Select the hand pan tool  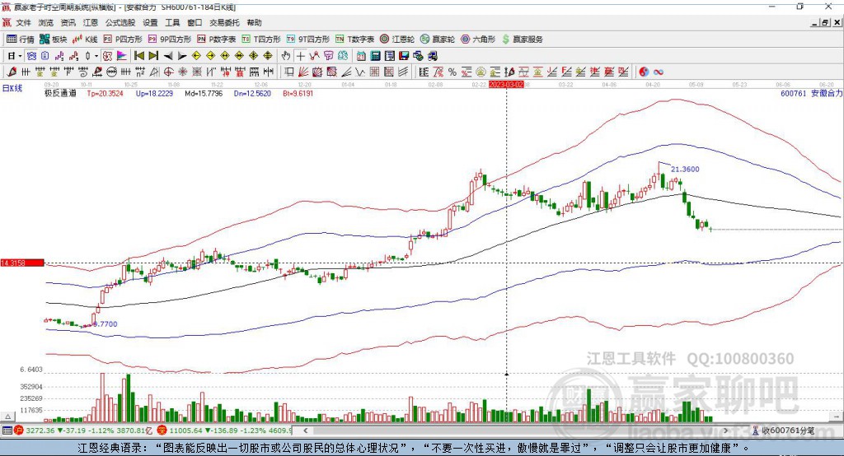[286, 56]
